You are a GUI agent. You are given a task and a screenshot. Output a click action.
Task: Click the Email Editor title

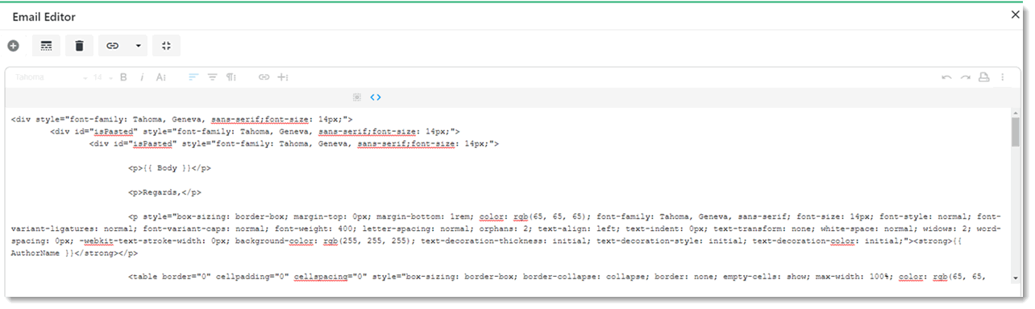click(44, 16)
